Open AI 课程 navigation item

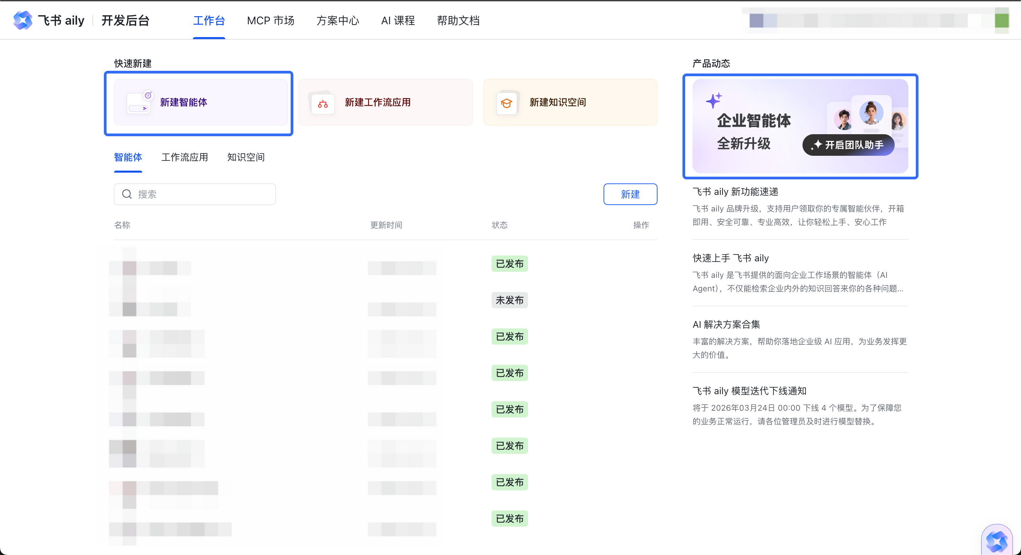398,21
